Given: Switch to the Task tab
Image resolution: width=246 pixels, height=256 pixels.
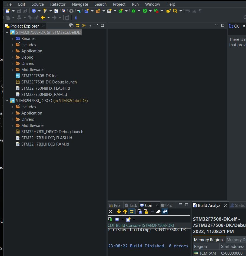Looking at the screenshot, I should 131,206.
